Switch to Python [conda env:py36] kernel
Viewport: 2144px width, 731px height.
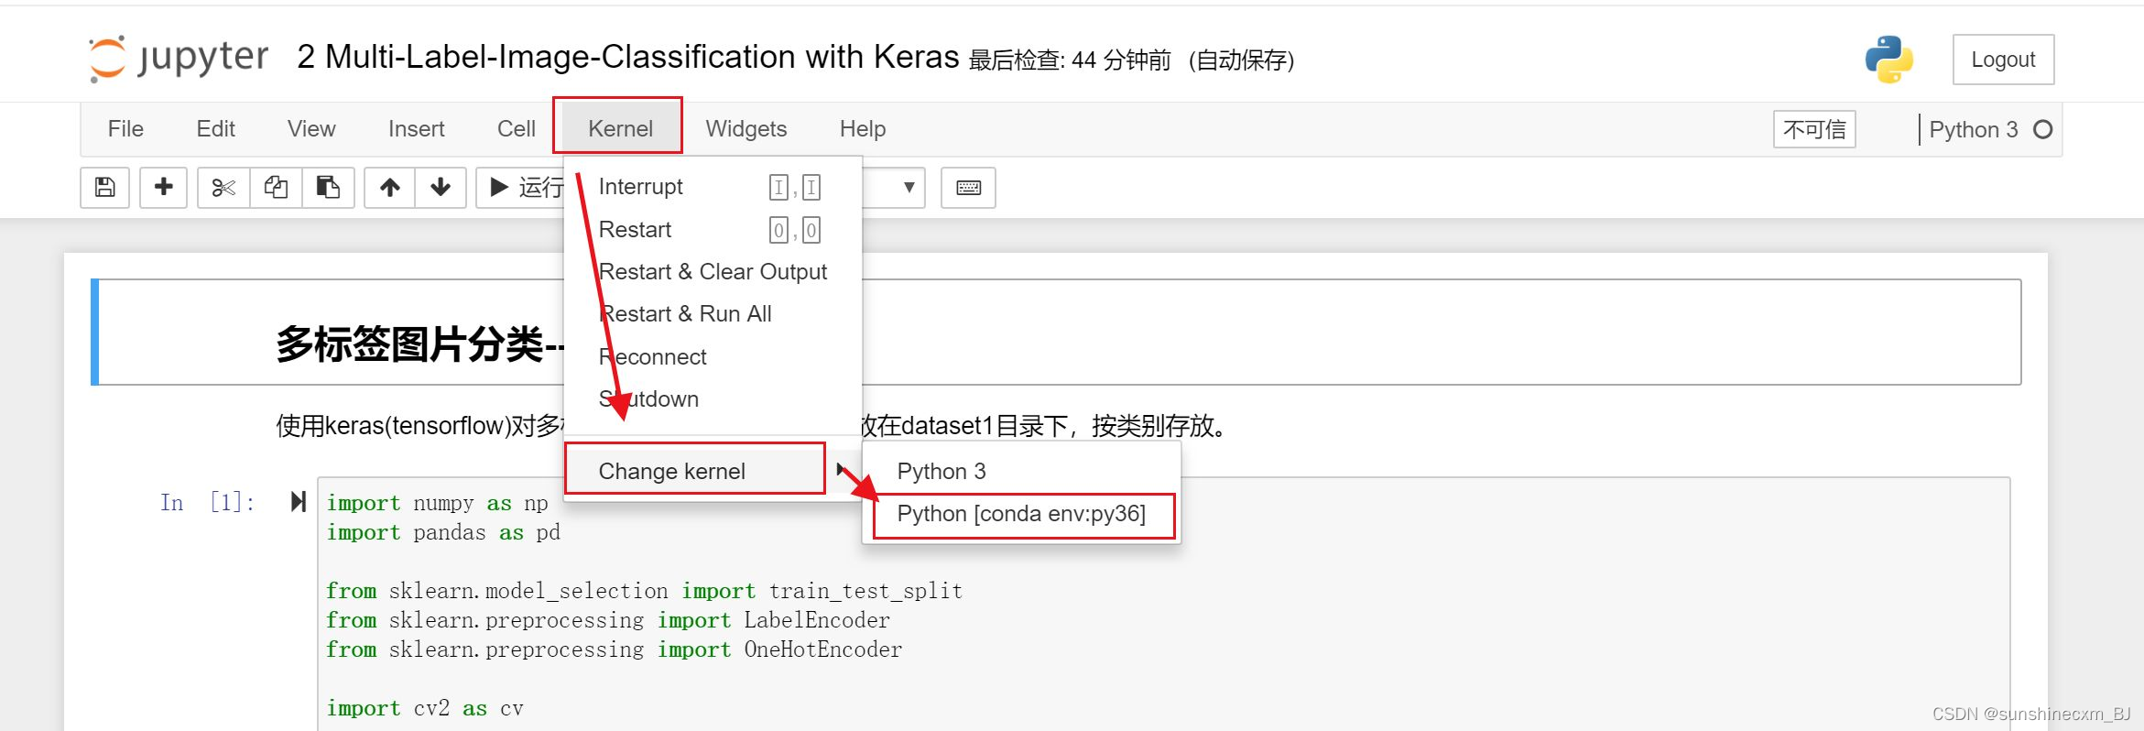1021,514
